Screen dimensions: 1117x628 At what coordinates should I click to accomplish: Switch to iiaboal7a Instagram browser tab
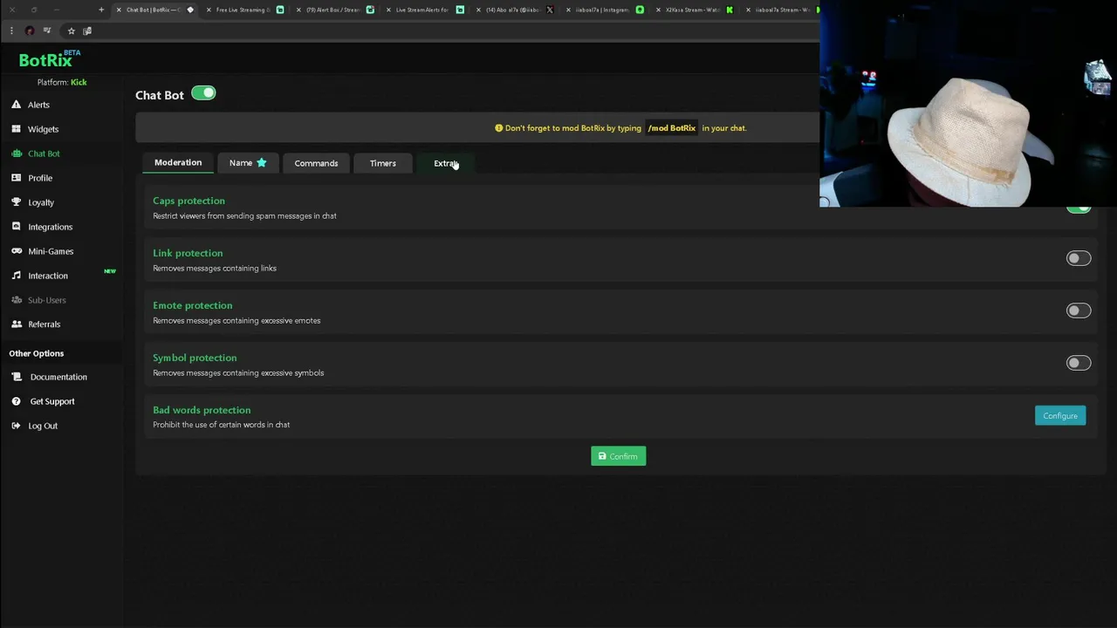[602, 10]
